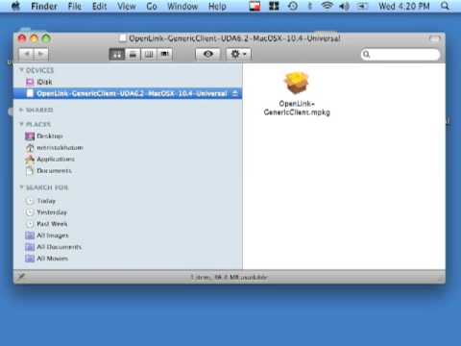Open the Action gear menu
This screenshot has width=461, height=346.
pos(238,54)
